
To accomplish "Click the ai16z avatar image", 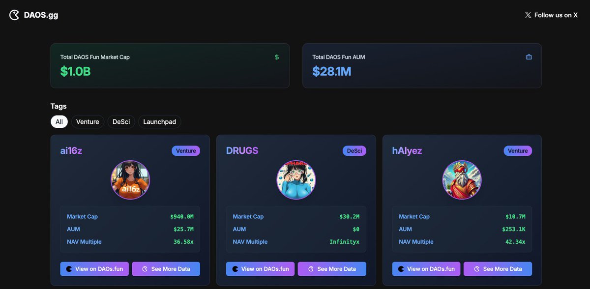I will click(x=130, y=180).
